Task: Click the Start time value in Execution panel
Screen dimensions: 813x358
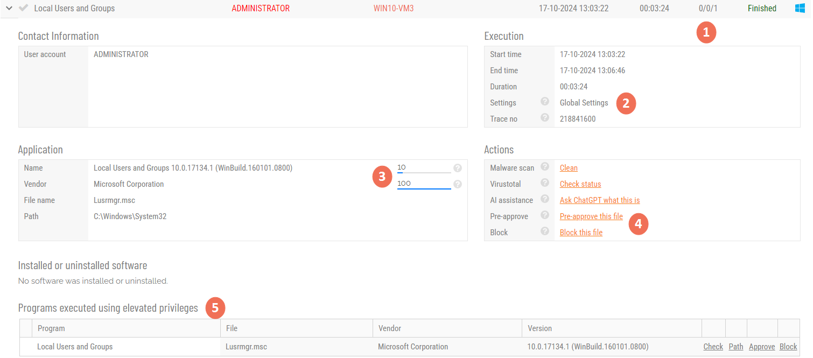Action: point(592,54)
